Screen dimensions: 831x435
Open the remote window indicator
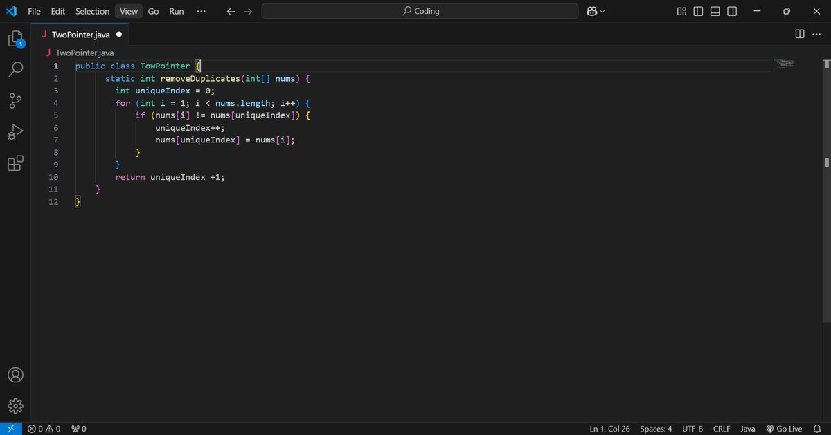(11, 429)
